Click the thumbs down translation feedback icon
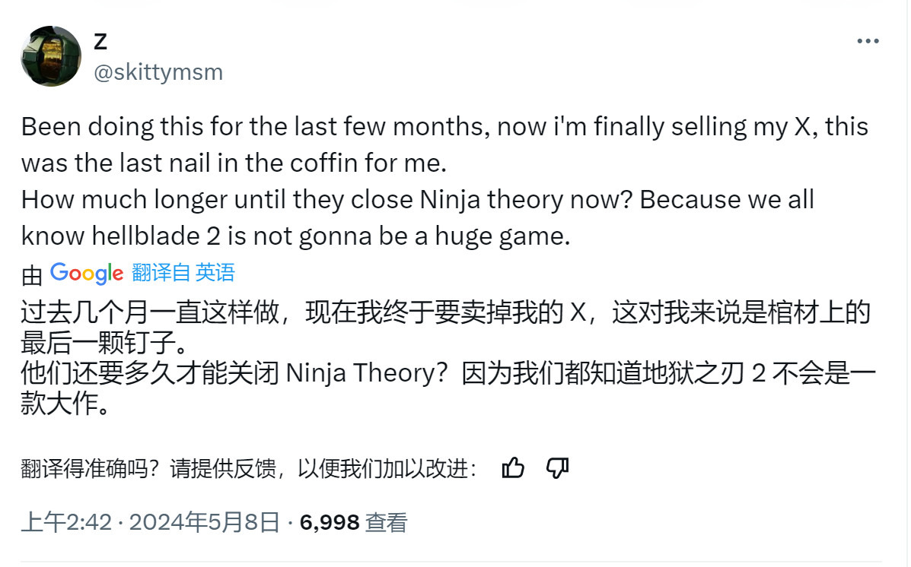The height and width of the screenshot is (567, 911). pyautogui.click(x=558, y=469)
